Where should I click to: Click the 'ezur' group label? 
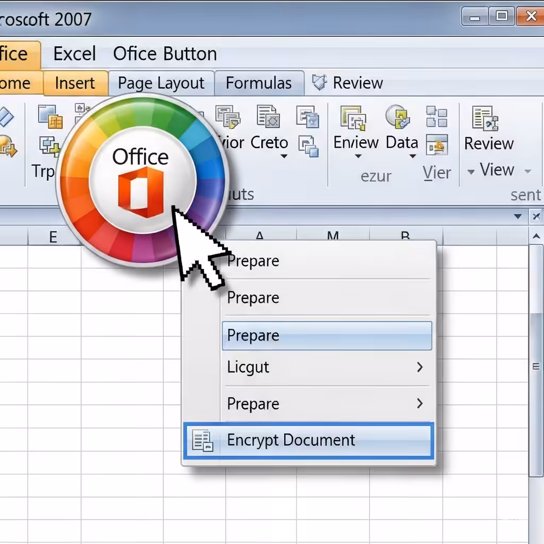pos(376,176)
